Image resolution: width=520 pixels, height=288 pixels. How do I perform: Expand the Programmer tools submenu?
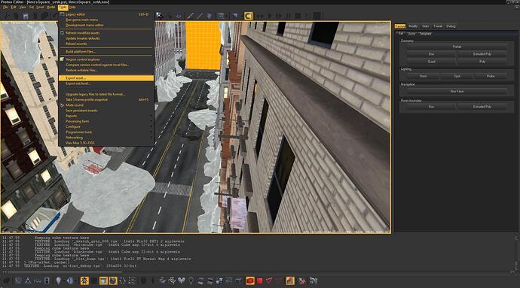[106, 132]
